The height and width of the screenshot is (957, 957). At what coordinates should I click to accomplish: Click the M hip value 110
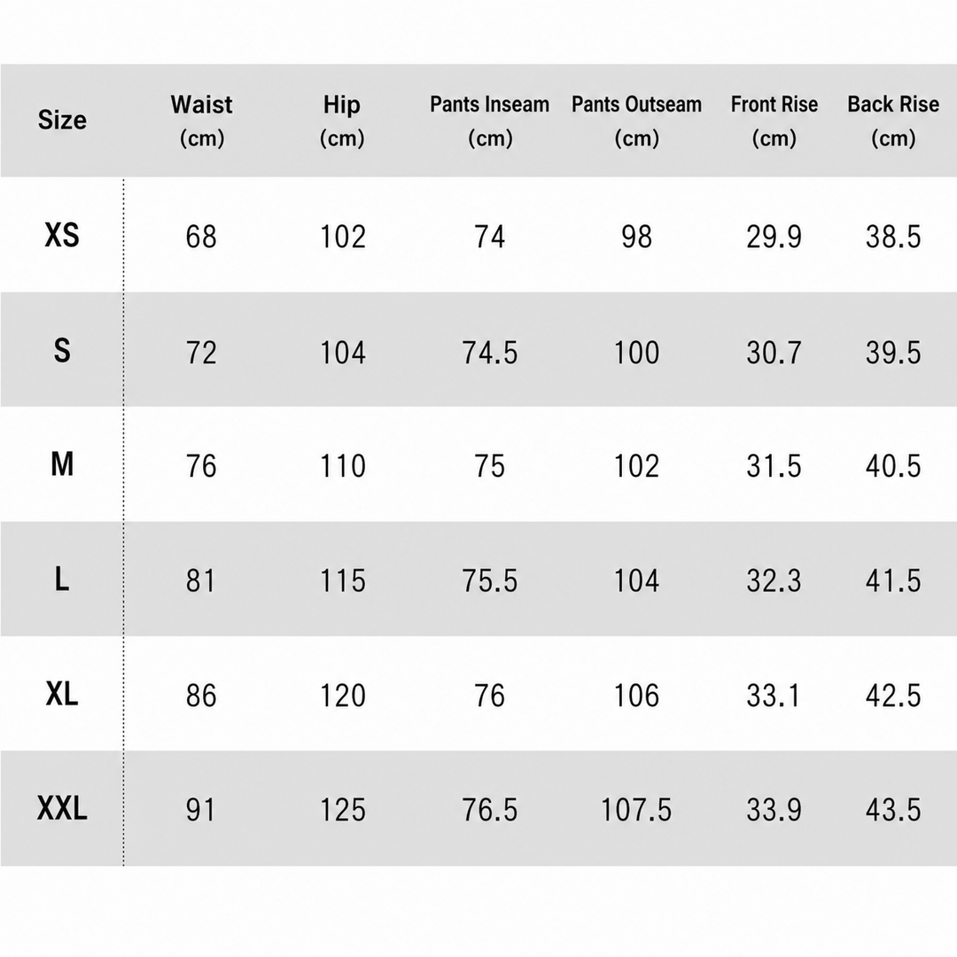tap(343, 466)
